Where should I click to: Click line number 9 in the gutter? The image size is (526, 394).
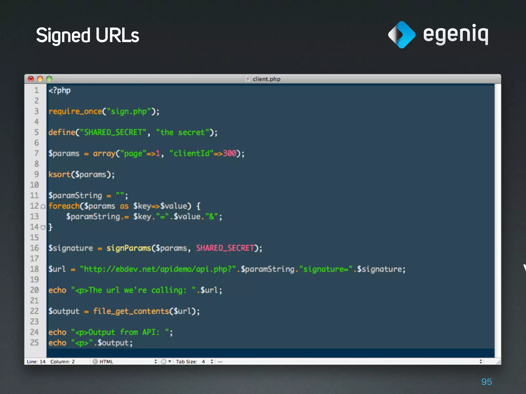pos(36,174)
